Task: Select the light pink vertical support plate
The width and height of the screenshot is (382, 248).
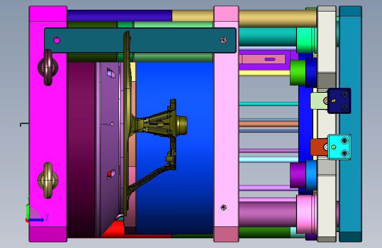Action: (x=226, y=124)
